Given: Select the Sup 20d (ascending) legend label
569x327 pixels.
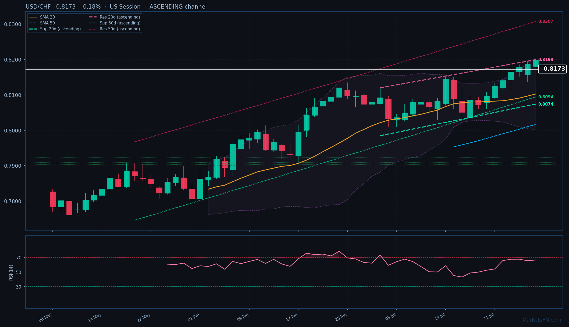Looking at the screenshot, I should click(61, 29).
